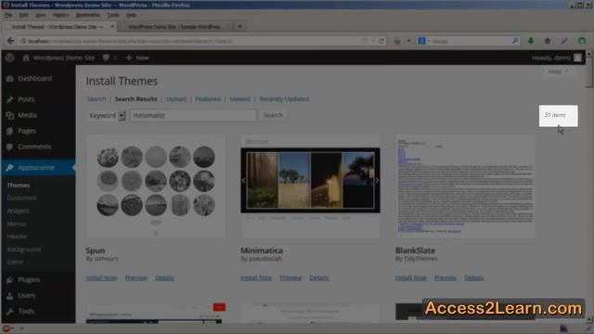This screenshot has height=334, width=594.
Task: Open Comments in the sidebar
Action: point(34,147)
